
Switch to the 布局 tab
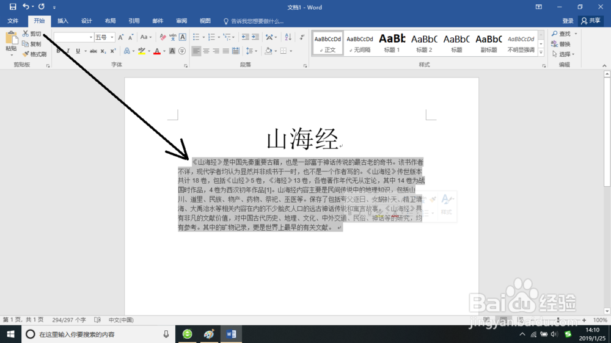110,21
